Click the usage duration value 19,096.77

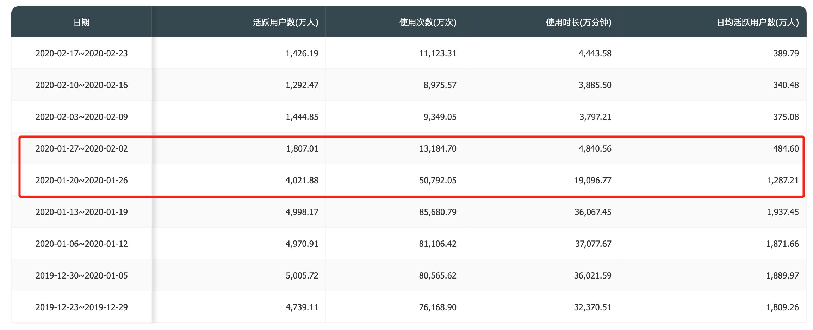coord(593,181)
